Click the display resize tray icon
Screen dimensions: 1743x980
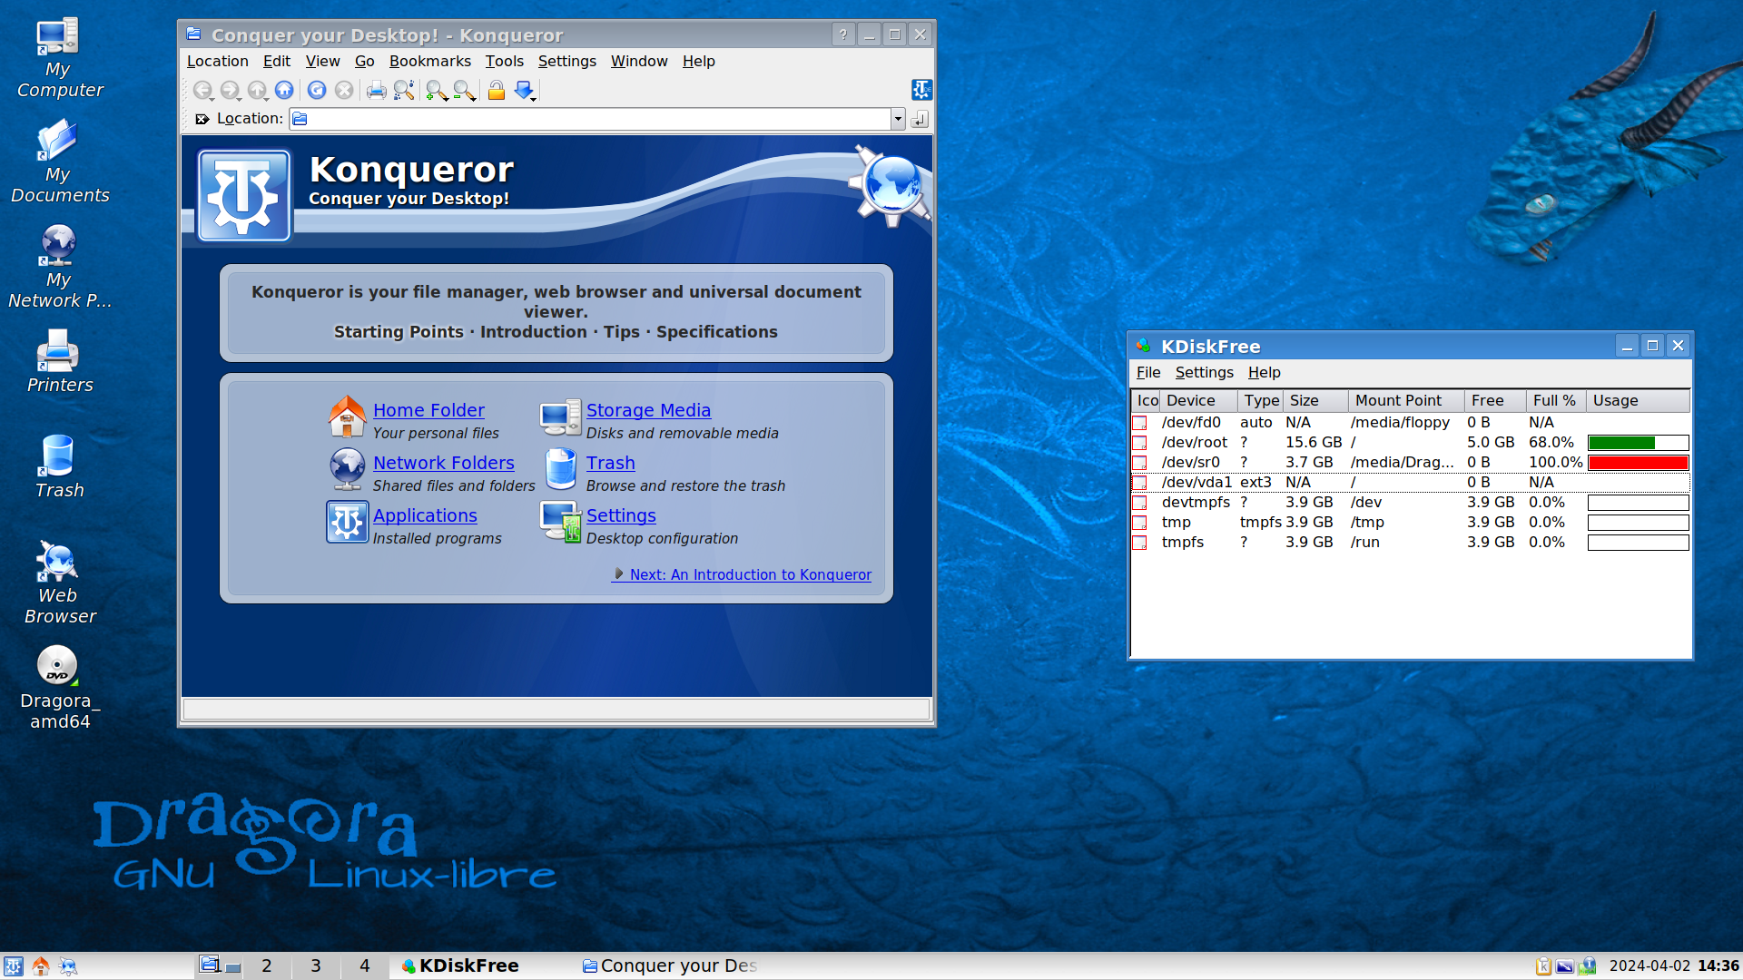click(1565, 966)
